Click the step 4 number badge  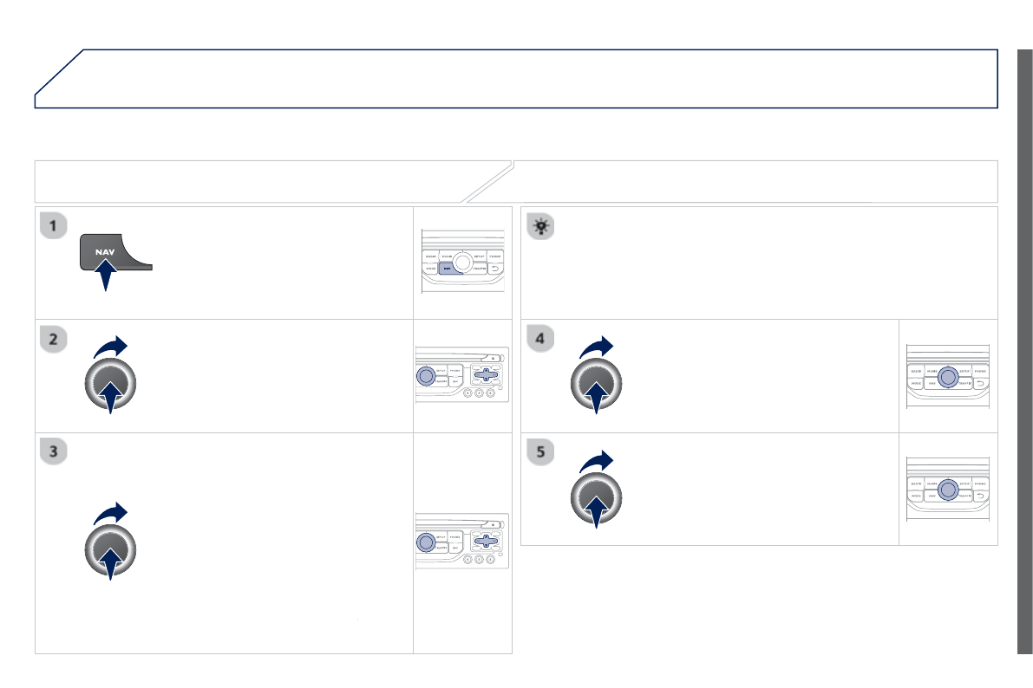click(540, 340)
